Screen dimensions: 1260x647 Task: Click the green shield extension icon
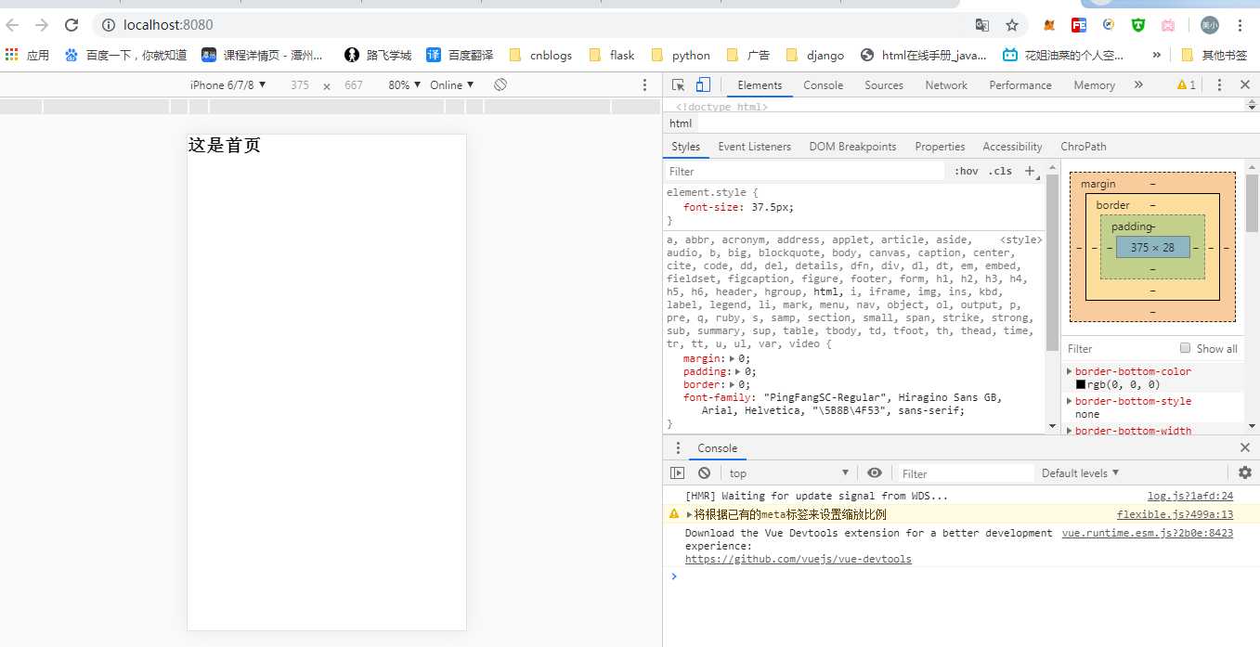[x=1138, y=25]
